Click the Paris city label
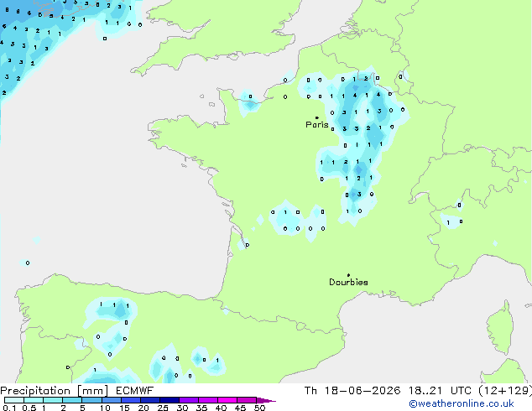This screenshot has height=411, width=532. (x=317, y=124)
